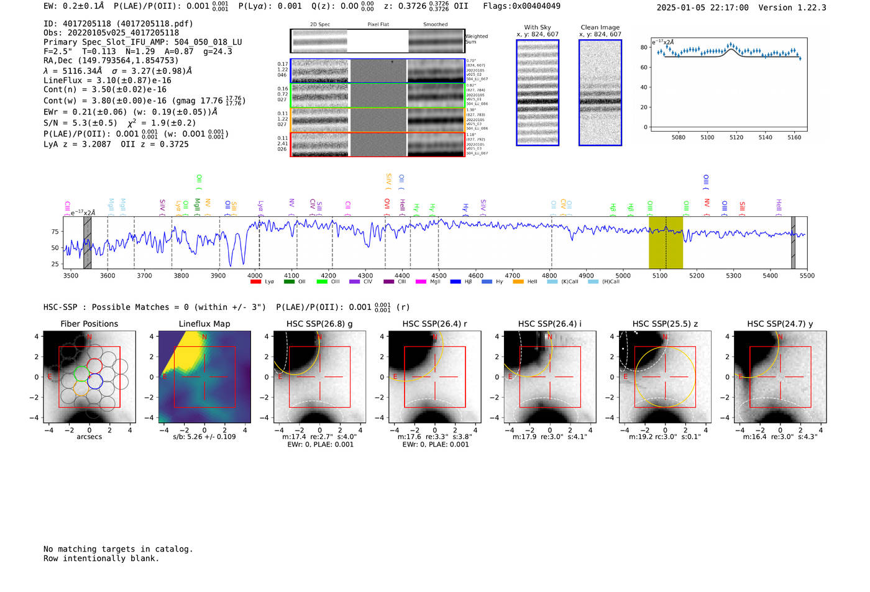Click the orange fiber circle in Fiber Positions
This screenshot has width=870, height=592.
click(81, 389)
